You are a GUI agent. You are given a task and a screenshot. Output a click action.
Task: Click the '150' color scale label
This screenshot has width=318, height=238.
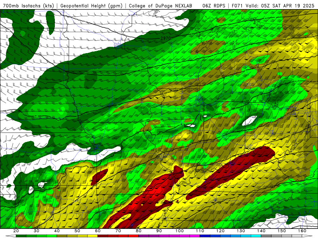[282, 231]
